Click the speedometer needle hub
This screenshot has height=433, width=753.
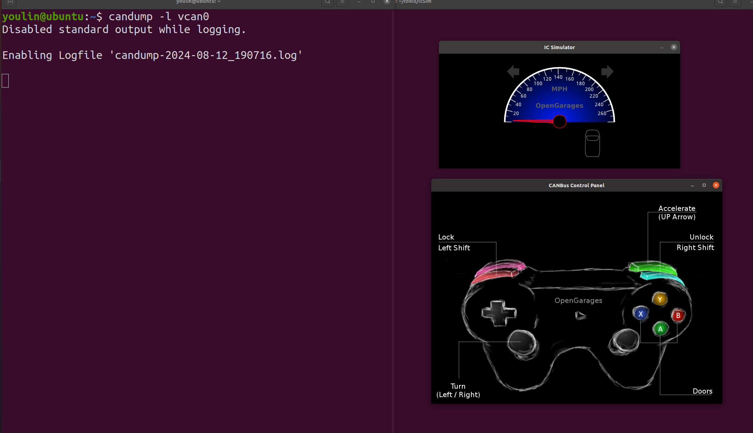[x=560, y=121]
